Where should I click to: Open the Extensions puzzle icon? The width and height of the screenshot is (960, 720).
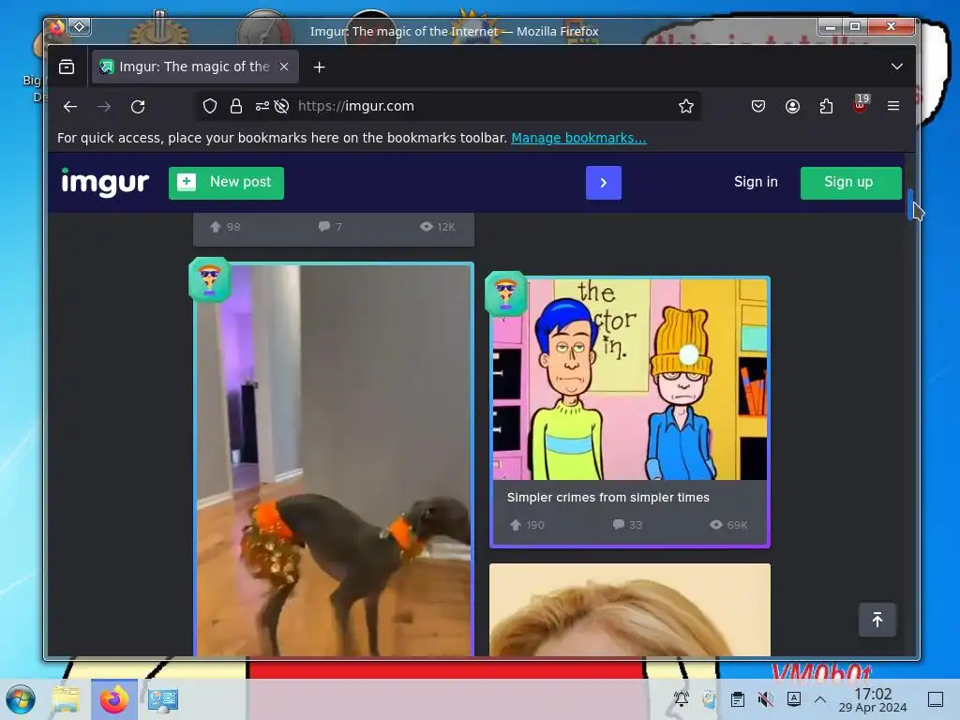(x=826, y=107)
